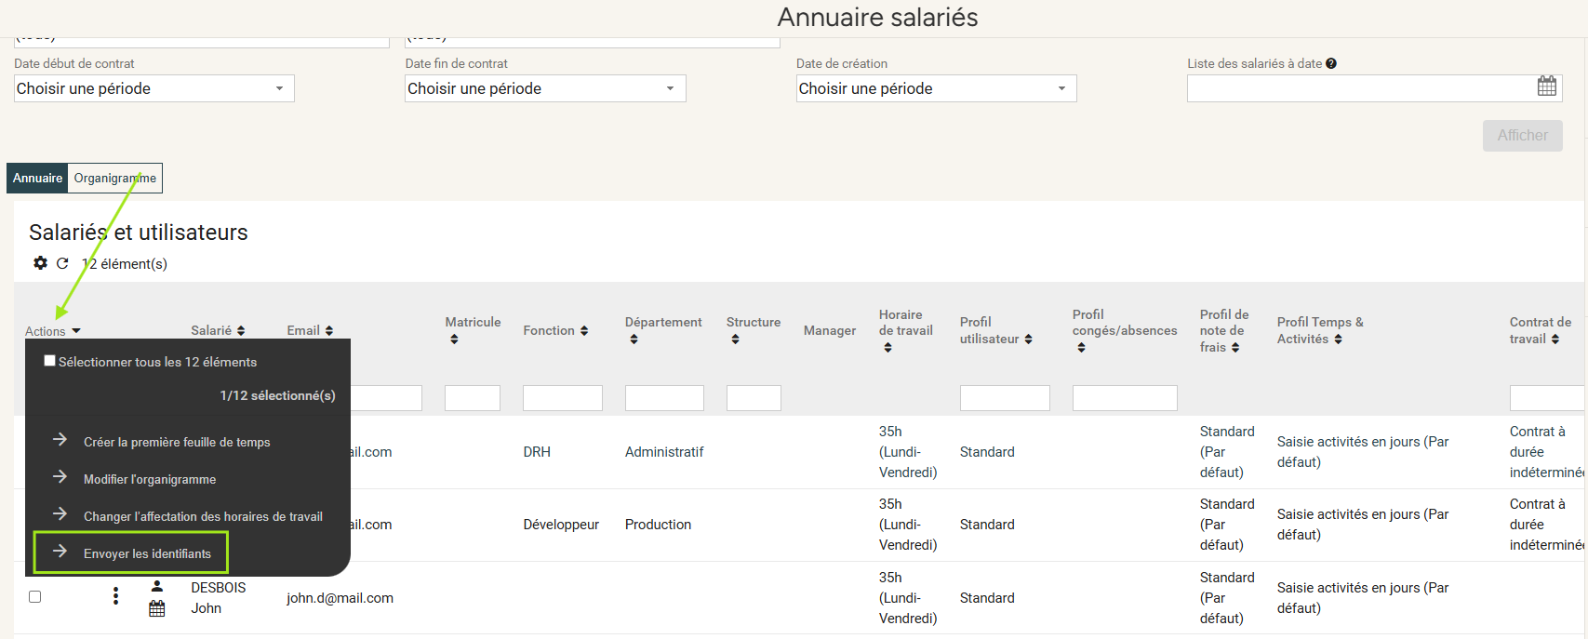Image resolution: width=1588 pixels, height=639 pixels.
Task: Click the 1/12 sélectionné(s) counter text
Action: point(277,395)
